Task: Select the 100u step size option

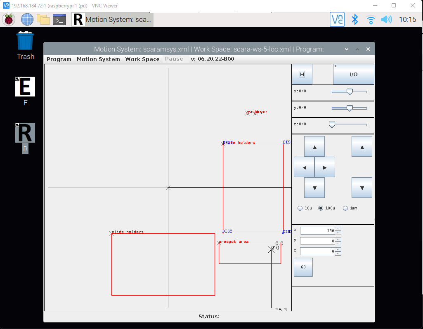Action: pyautogui.click(x=321, y=208)
